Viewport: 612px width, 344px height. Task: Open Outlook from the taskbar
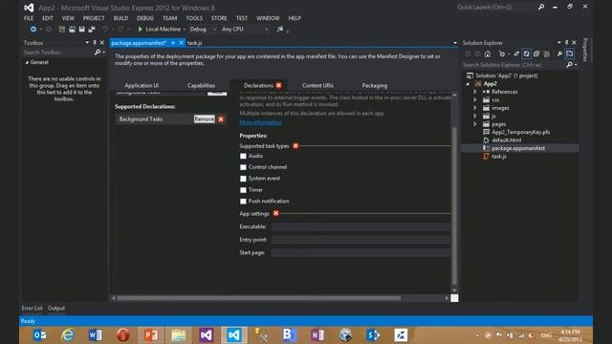point(39,334)
